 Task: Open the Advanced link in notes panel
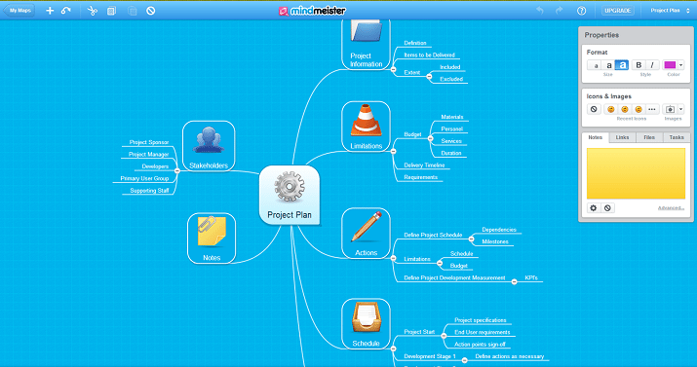[671, 207]
